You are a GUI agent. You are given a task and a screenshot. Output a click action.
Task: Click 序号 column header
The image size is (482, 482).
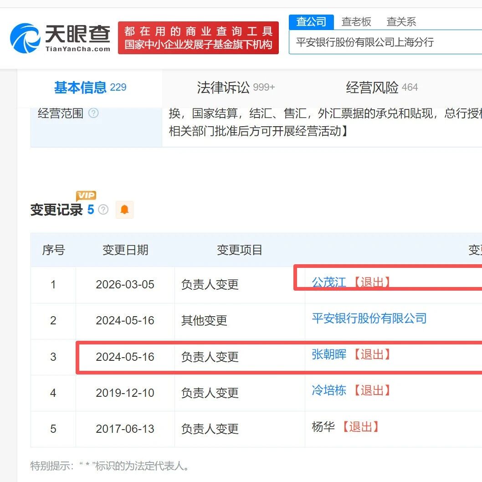pyautogui.click(x=53, y=250)
